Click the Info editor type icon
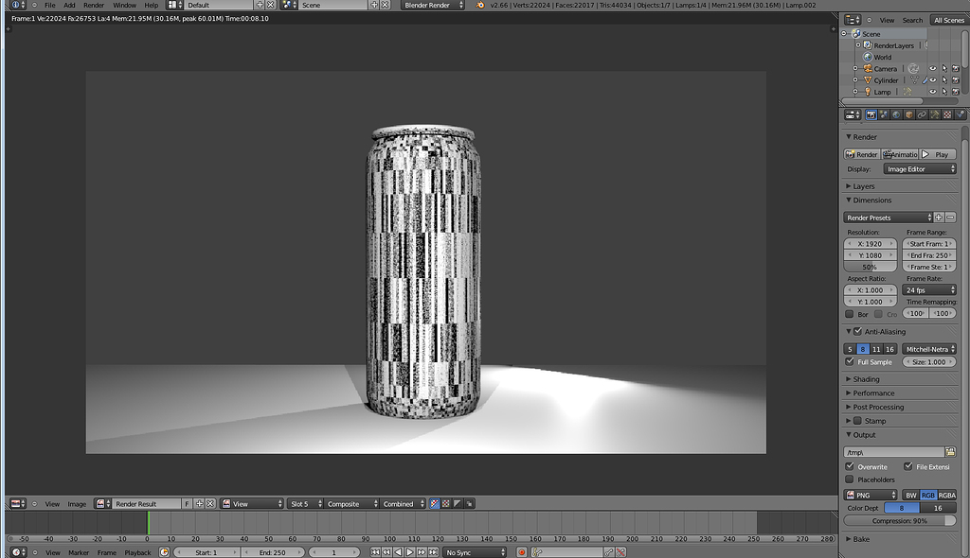The height and width of the screenshot is (558, 970). [x=18, y=5]
